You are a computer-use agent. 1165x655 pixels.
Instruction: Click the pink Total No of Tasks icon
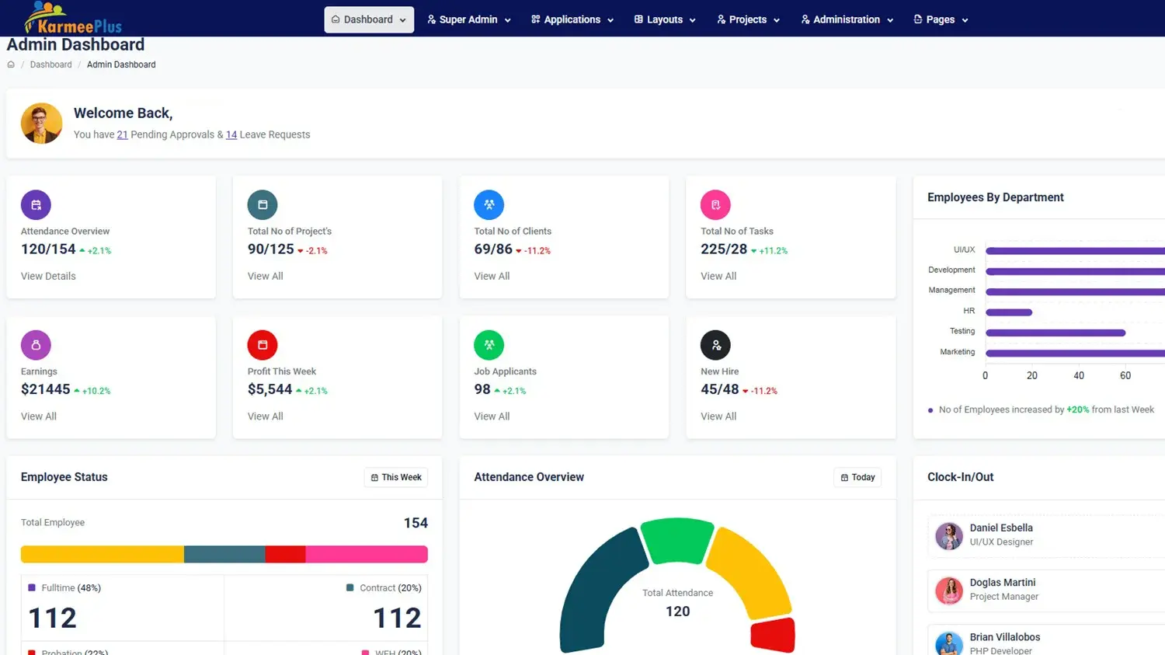715,205
